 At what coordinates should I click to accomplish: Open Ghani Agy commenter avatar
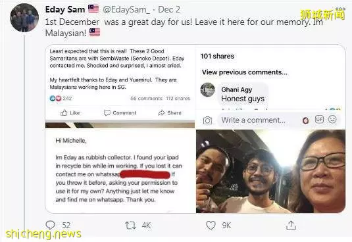click(207, 89)
